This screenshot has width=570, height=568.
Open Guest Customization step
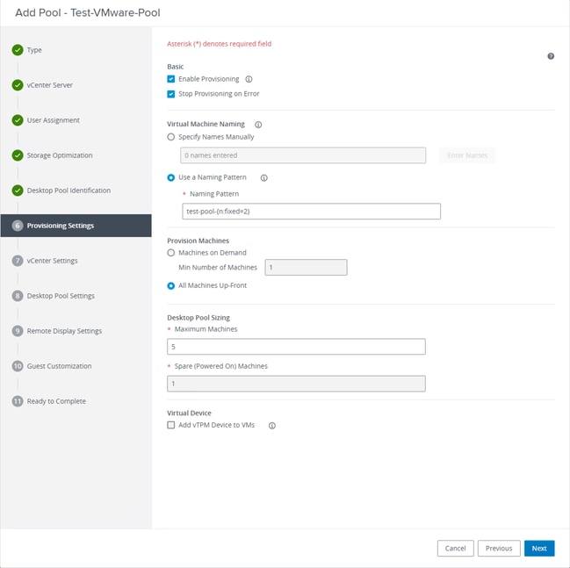[59, 366]
